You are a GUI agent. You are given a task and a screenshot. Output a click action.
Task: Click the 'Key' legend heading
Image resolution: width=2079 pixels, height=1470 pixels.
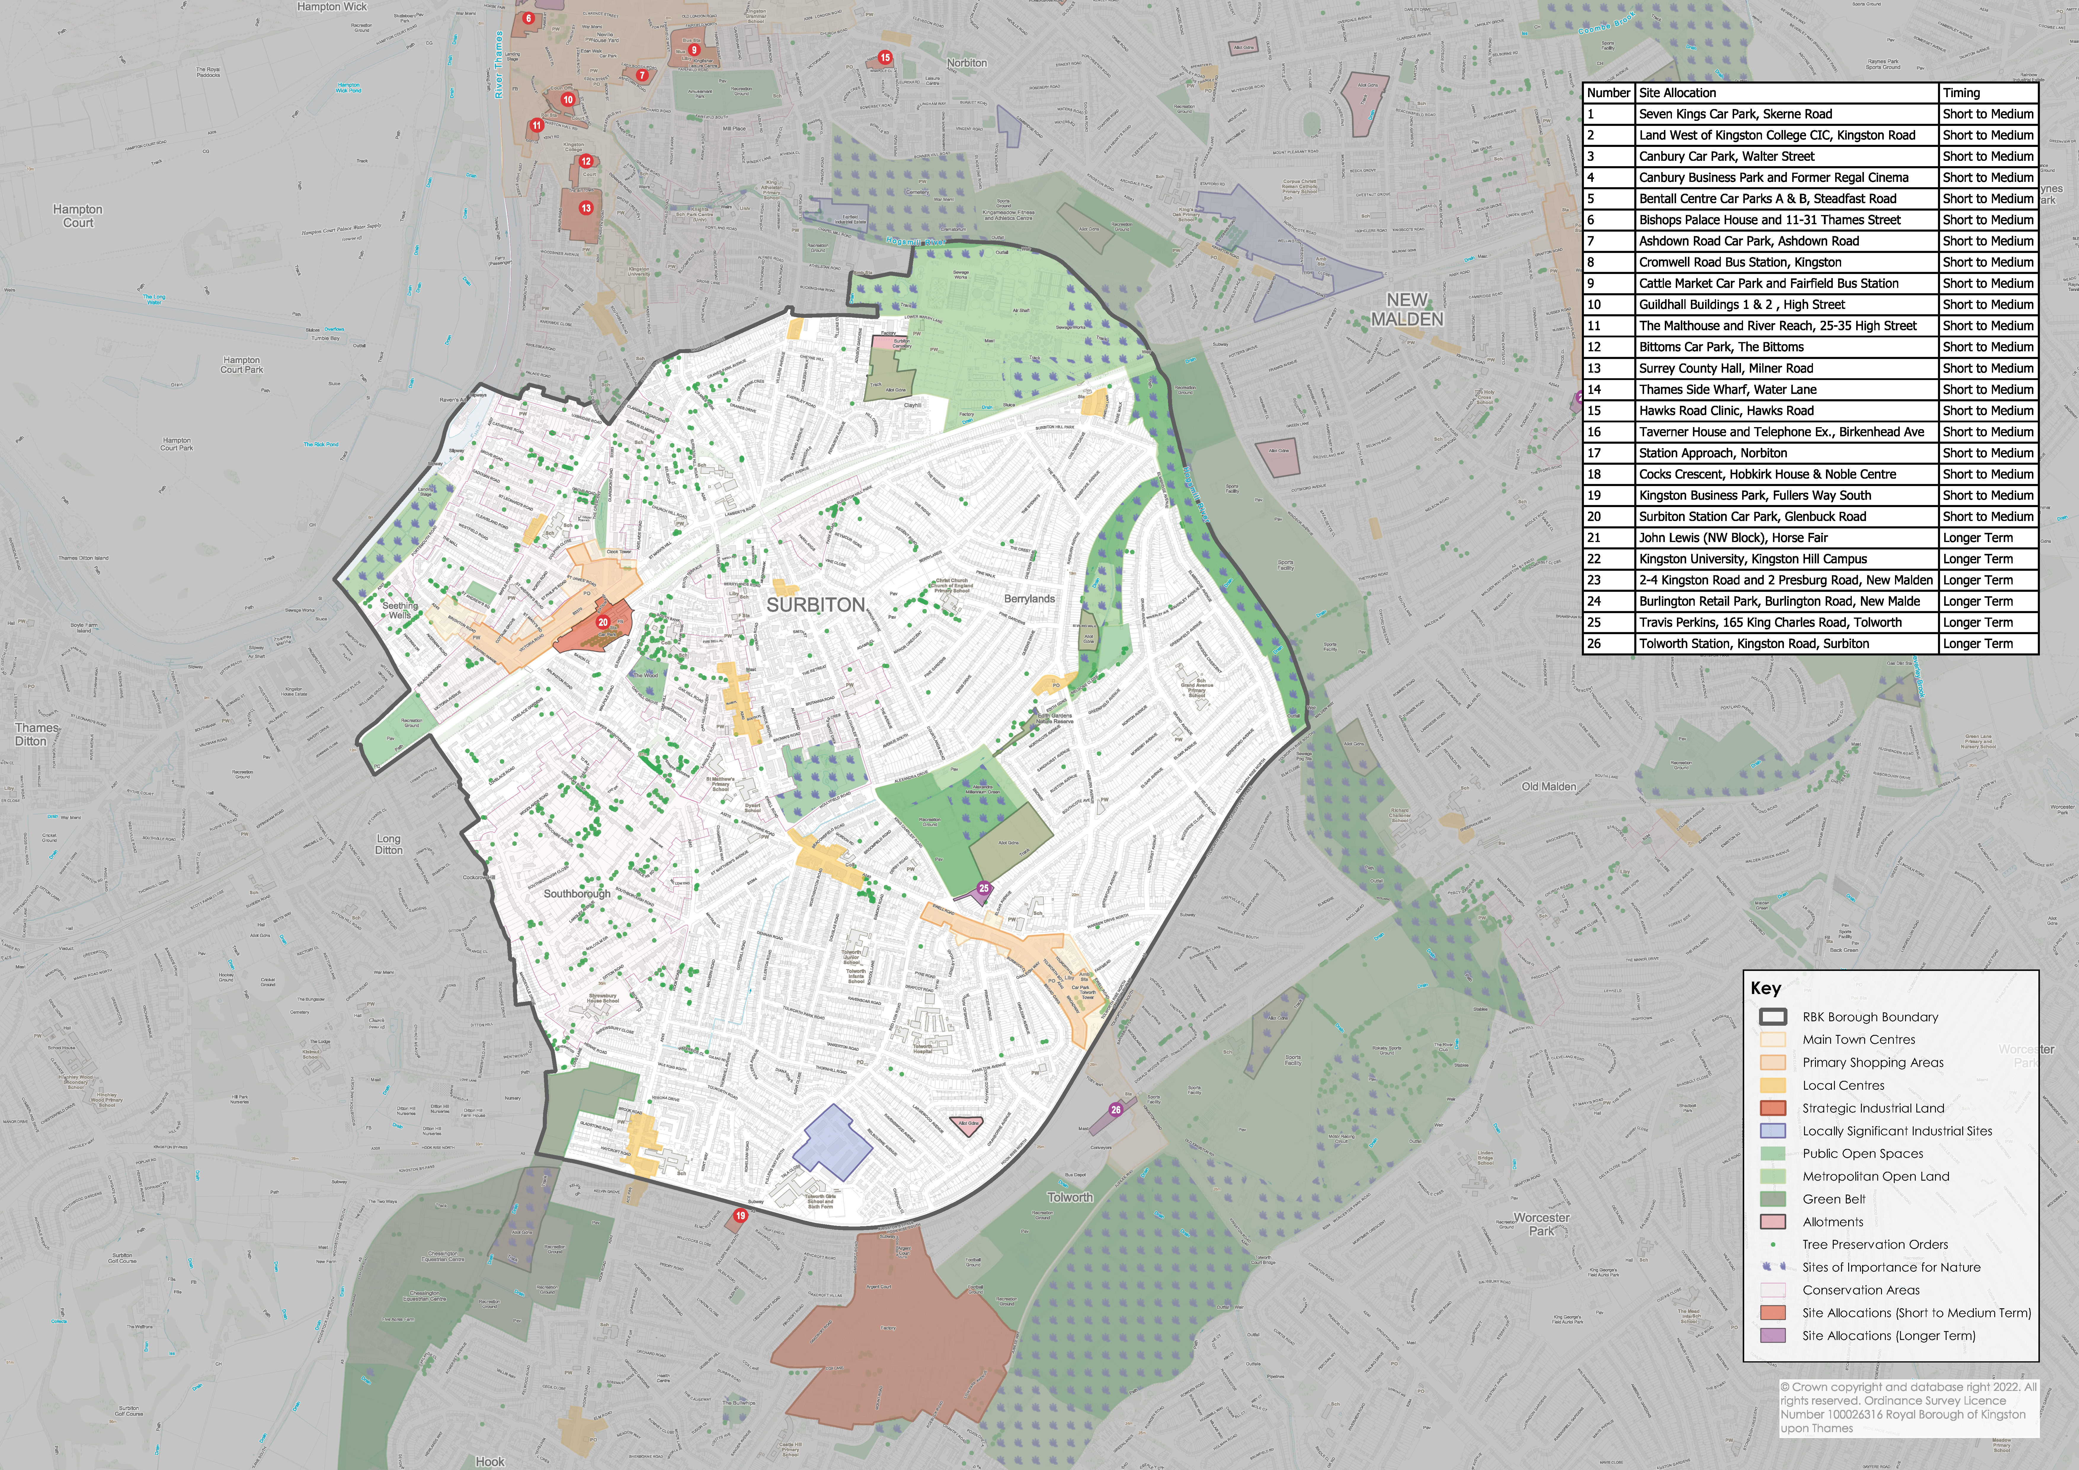(1766, 988)
